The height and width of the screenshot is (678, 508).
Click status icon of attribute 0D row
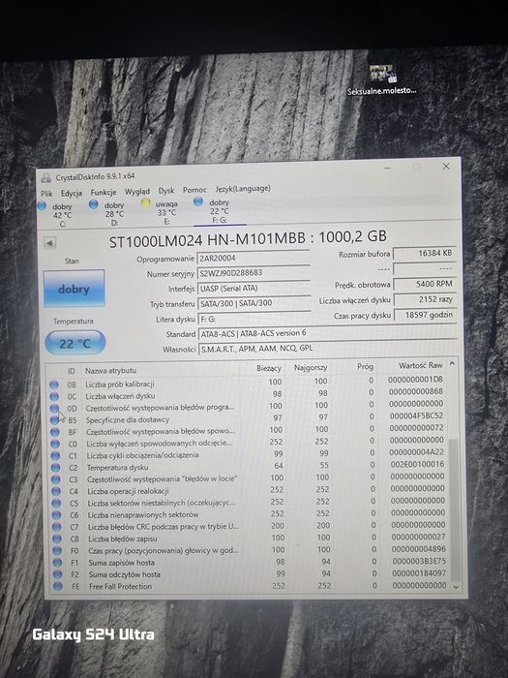pyautogui.click(x=54, y=408)
